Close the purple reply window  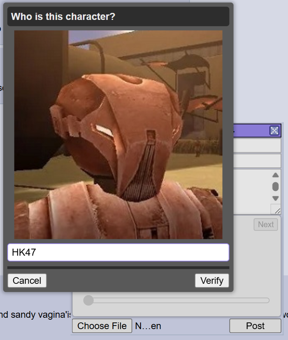[x=274, y=130]
